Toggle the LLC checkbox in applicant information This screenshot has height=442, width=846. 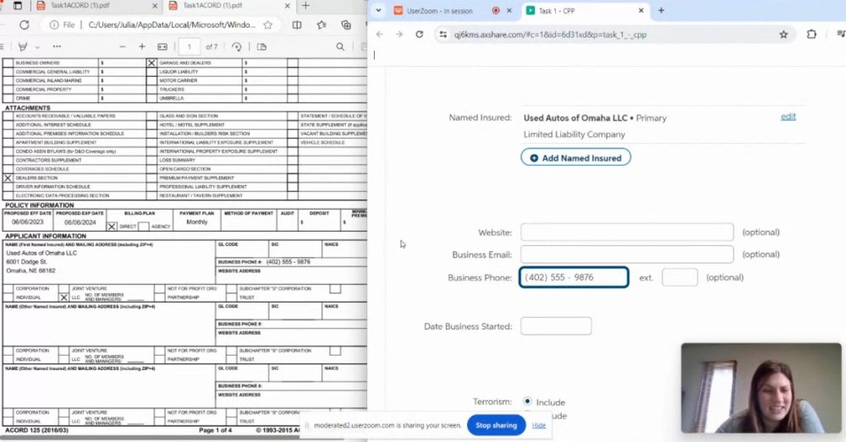64,297
